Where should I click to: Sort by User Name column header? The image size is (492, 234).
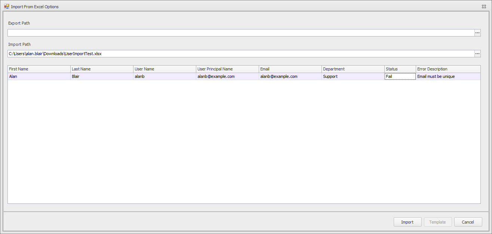[x=165, y=69]
